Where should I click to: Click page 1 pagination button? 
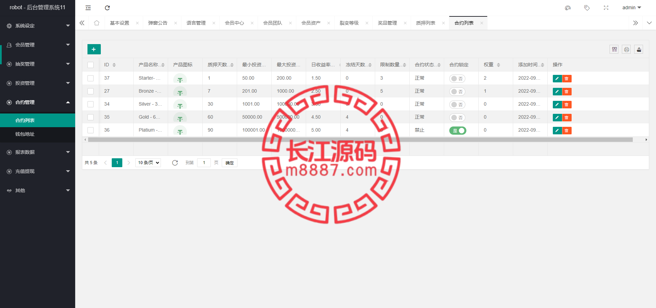[117, 163]
